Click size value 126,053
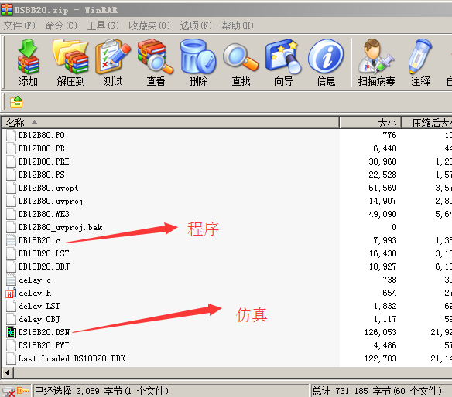 click(381, 332)
